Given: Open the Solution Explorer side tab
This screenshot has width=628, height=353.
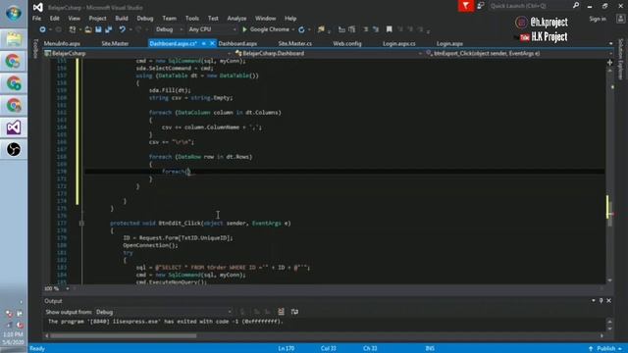Looking at the screenshot, I should coord(621,59).
